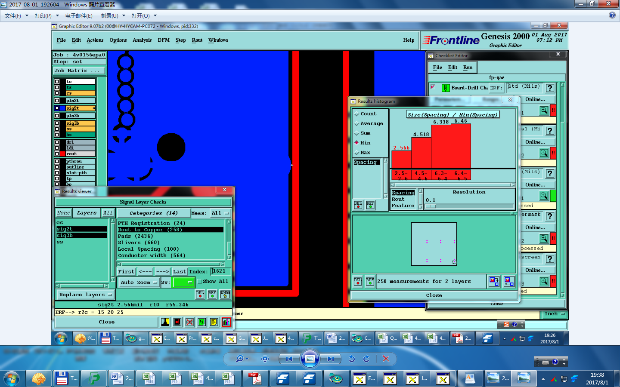Rotate the photo clockwise
620x387 pixels.
pos(366,359)
